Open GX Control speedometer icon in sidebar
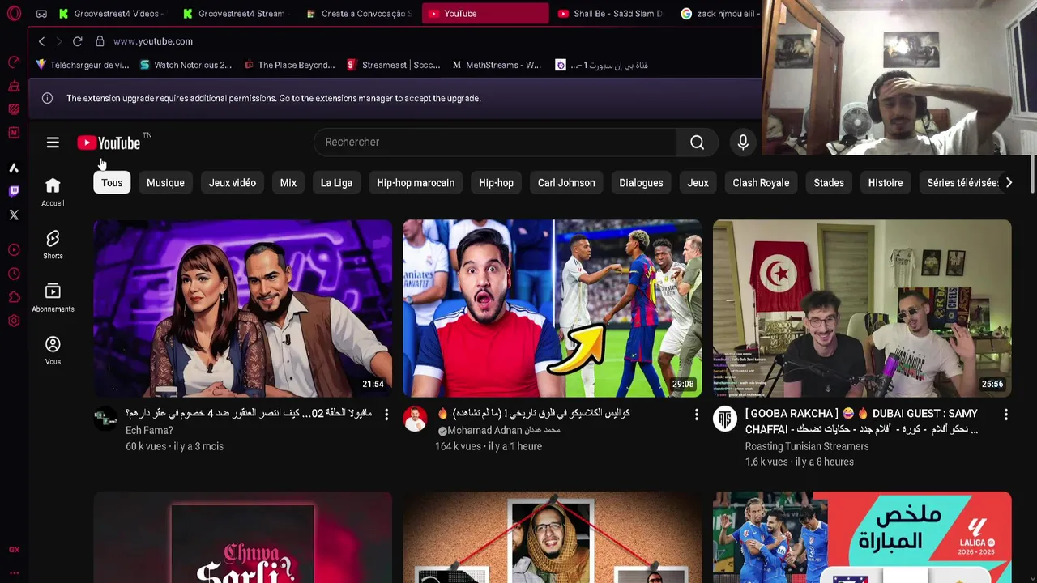 click(14, 62)
